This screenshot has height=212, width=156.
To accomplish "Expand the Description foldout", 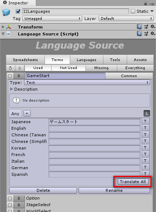I will [x=12, y=89].
